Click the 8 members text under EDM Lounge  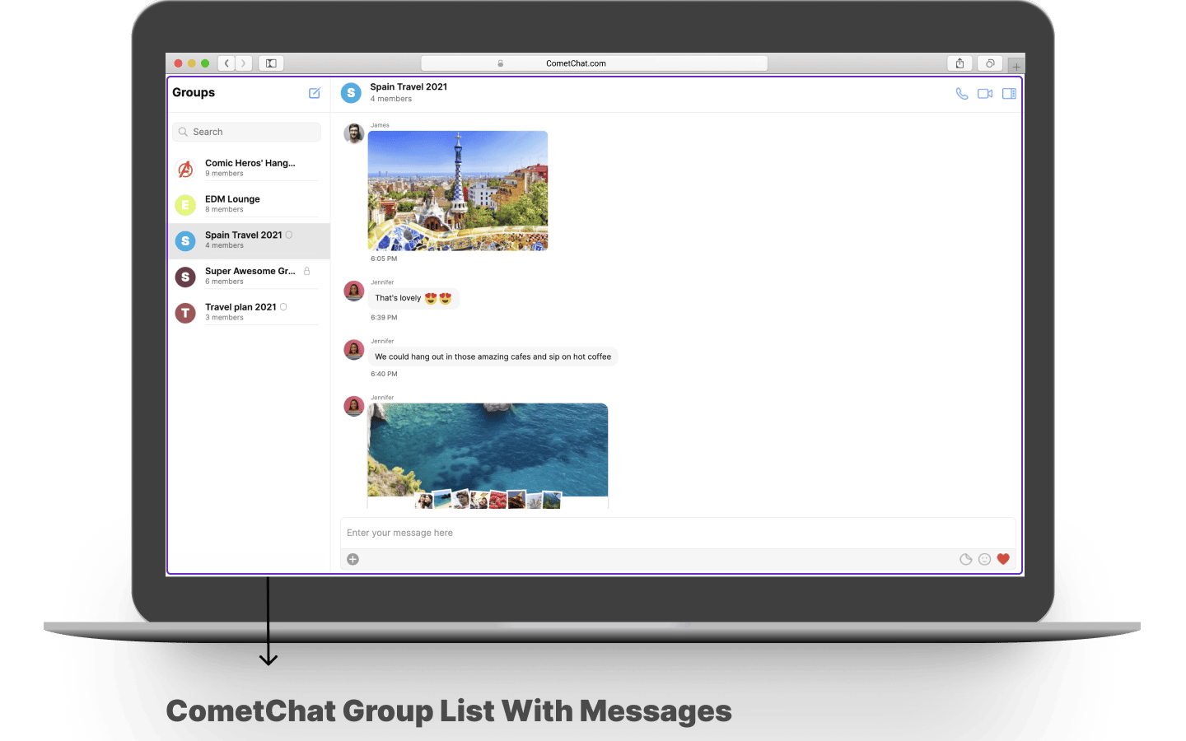(x=224, y=210)
